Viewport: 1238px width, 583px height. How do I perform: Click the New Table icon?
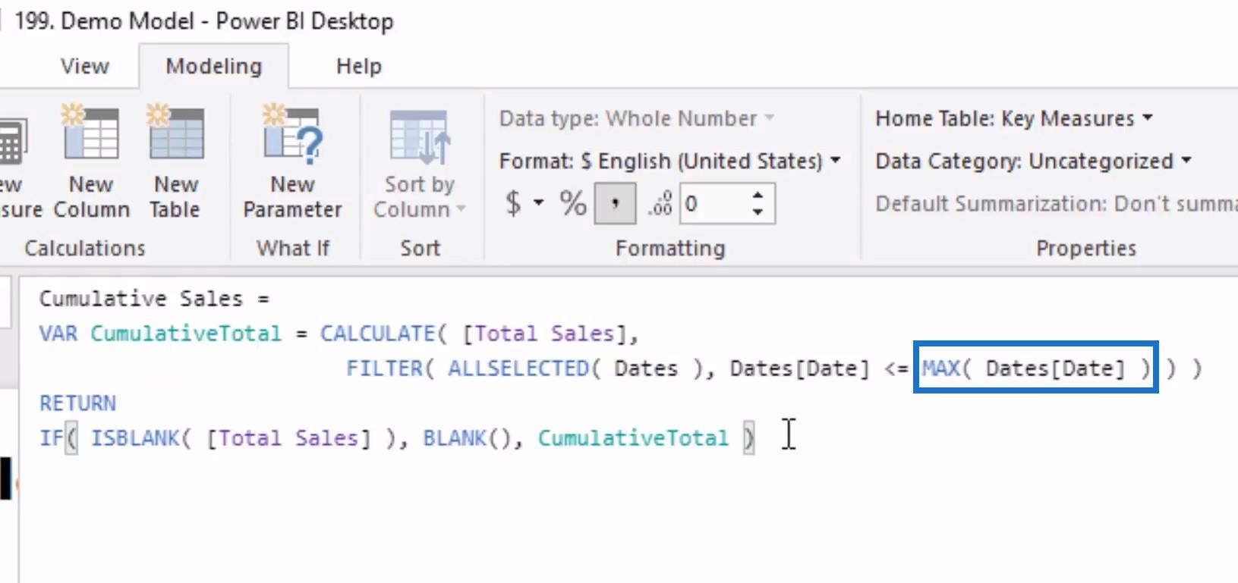175,133
